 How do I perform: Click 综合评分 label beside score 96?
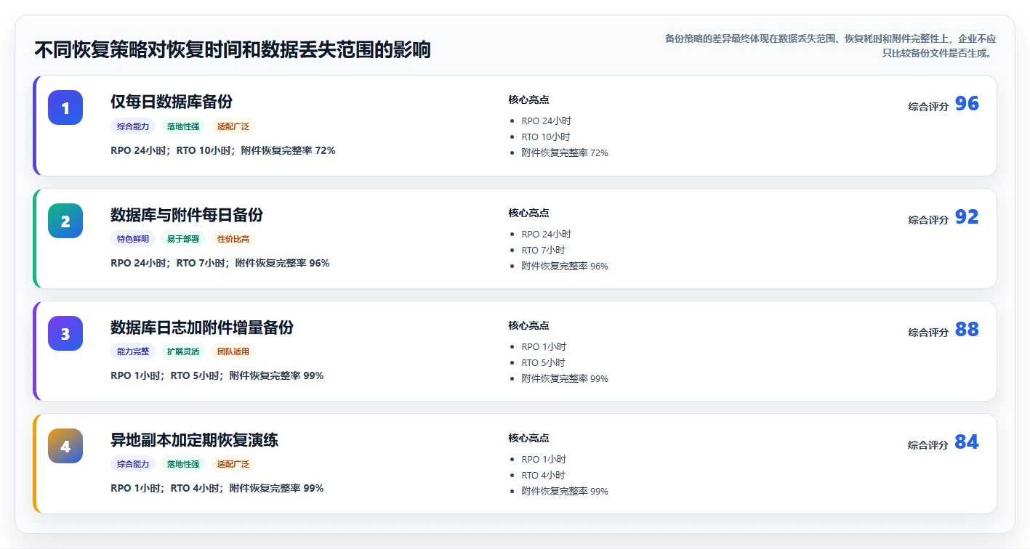click(x=928, y=106)
